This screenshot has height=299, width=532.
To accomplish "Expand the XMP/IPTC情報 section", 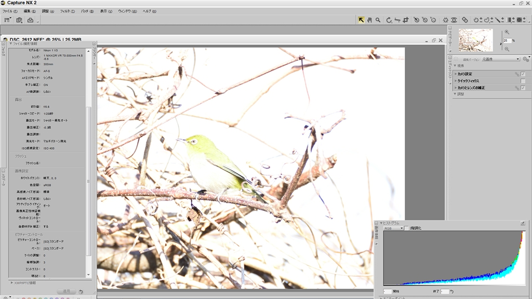I will [12, 283].
